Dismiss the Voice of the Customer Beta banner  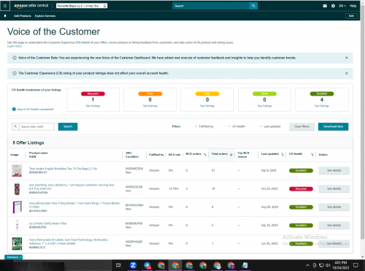(347, 58)
